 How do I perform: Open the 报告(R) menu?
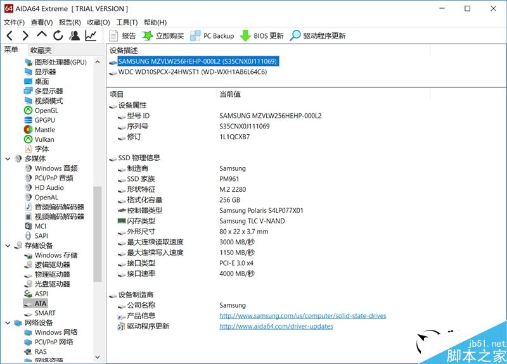[70, 22]
